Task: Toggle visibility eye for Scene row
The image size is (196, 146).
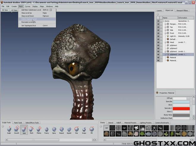Action: [x=158, y=21]
